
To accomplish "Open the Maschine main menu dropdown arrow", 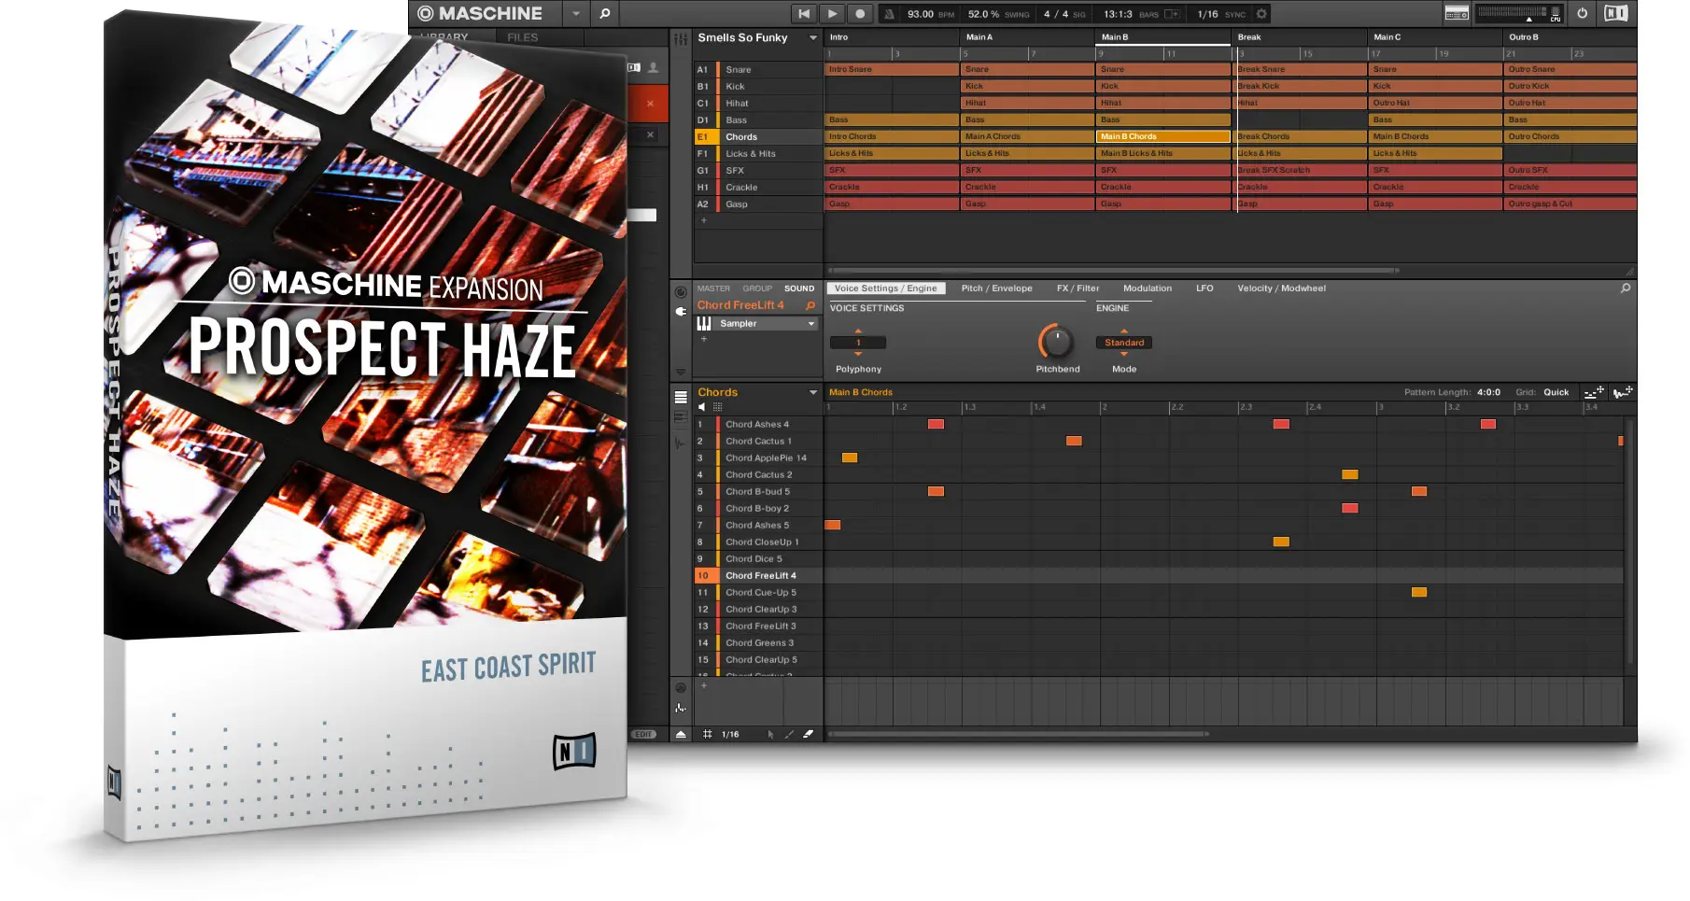I will coord(576,14).
